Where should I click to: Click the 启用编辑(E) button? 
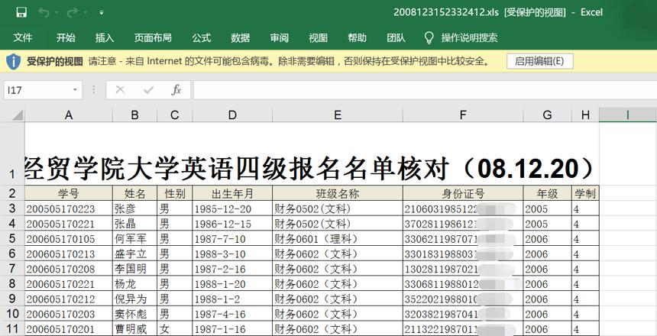pyautogui.click(x=539, y=61)
